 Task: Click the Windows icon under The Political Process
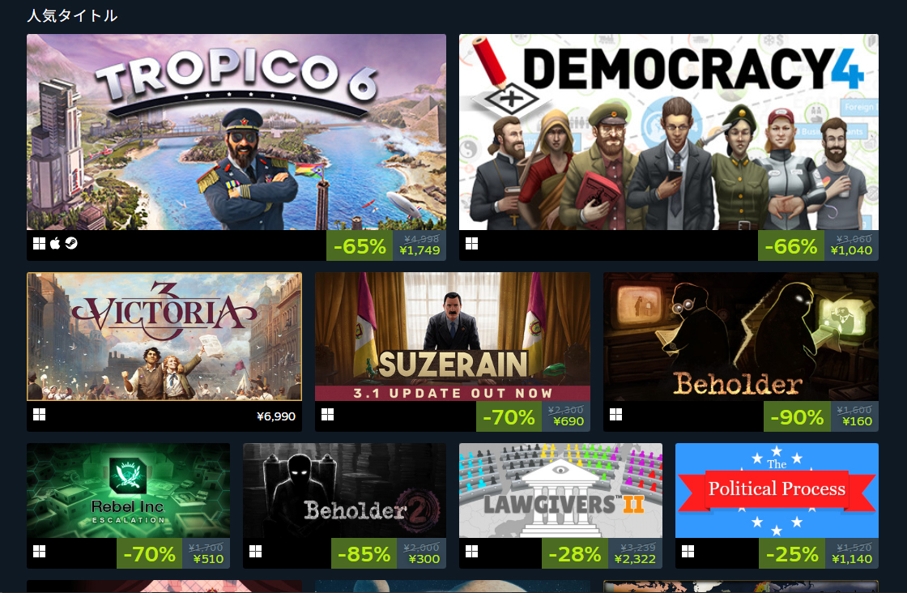688,552
